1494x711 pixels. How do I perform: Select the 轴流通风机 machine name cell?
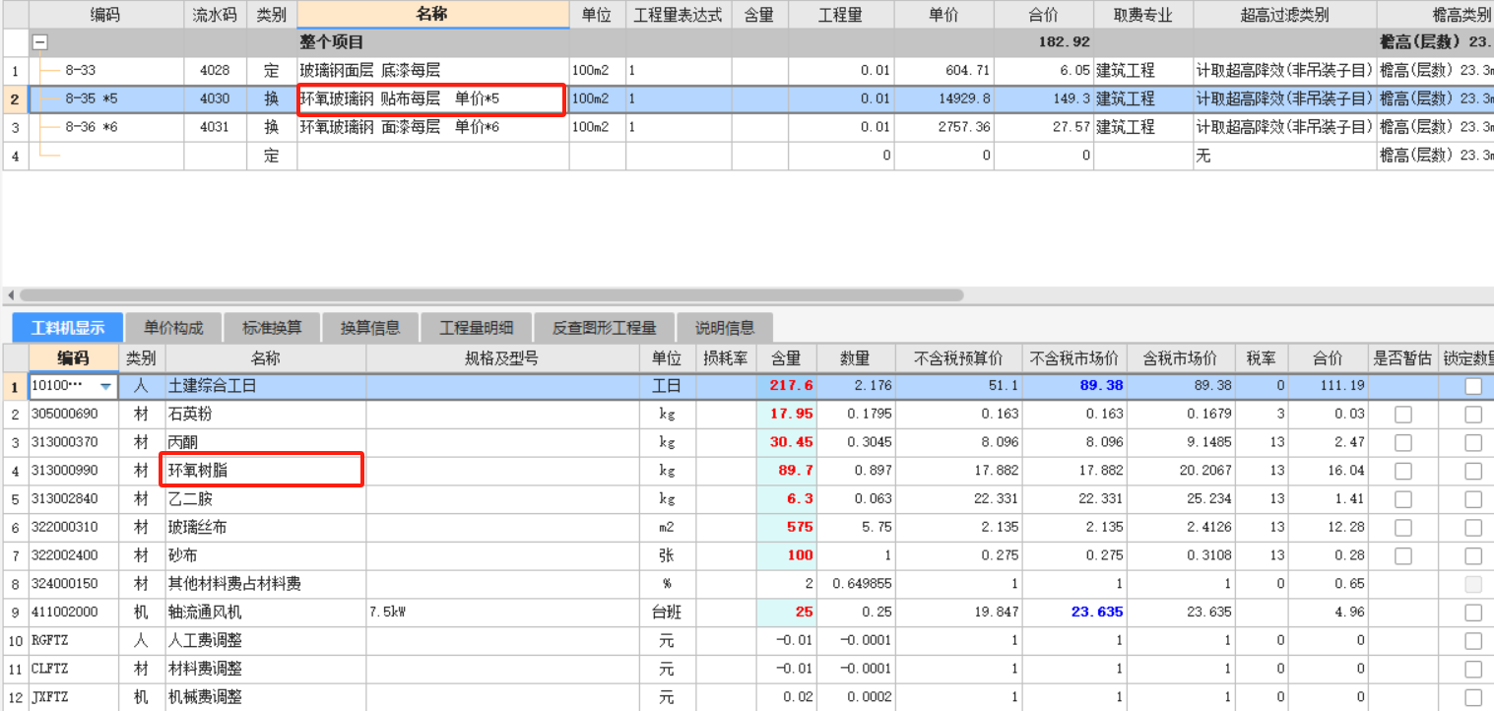[x=266, y=613]
